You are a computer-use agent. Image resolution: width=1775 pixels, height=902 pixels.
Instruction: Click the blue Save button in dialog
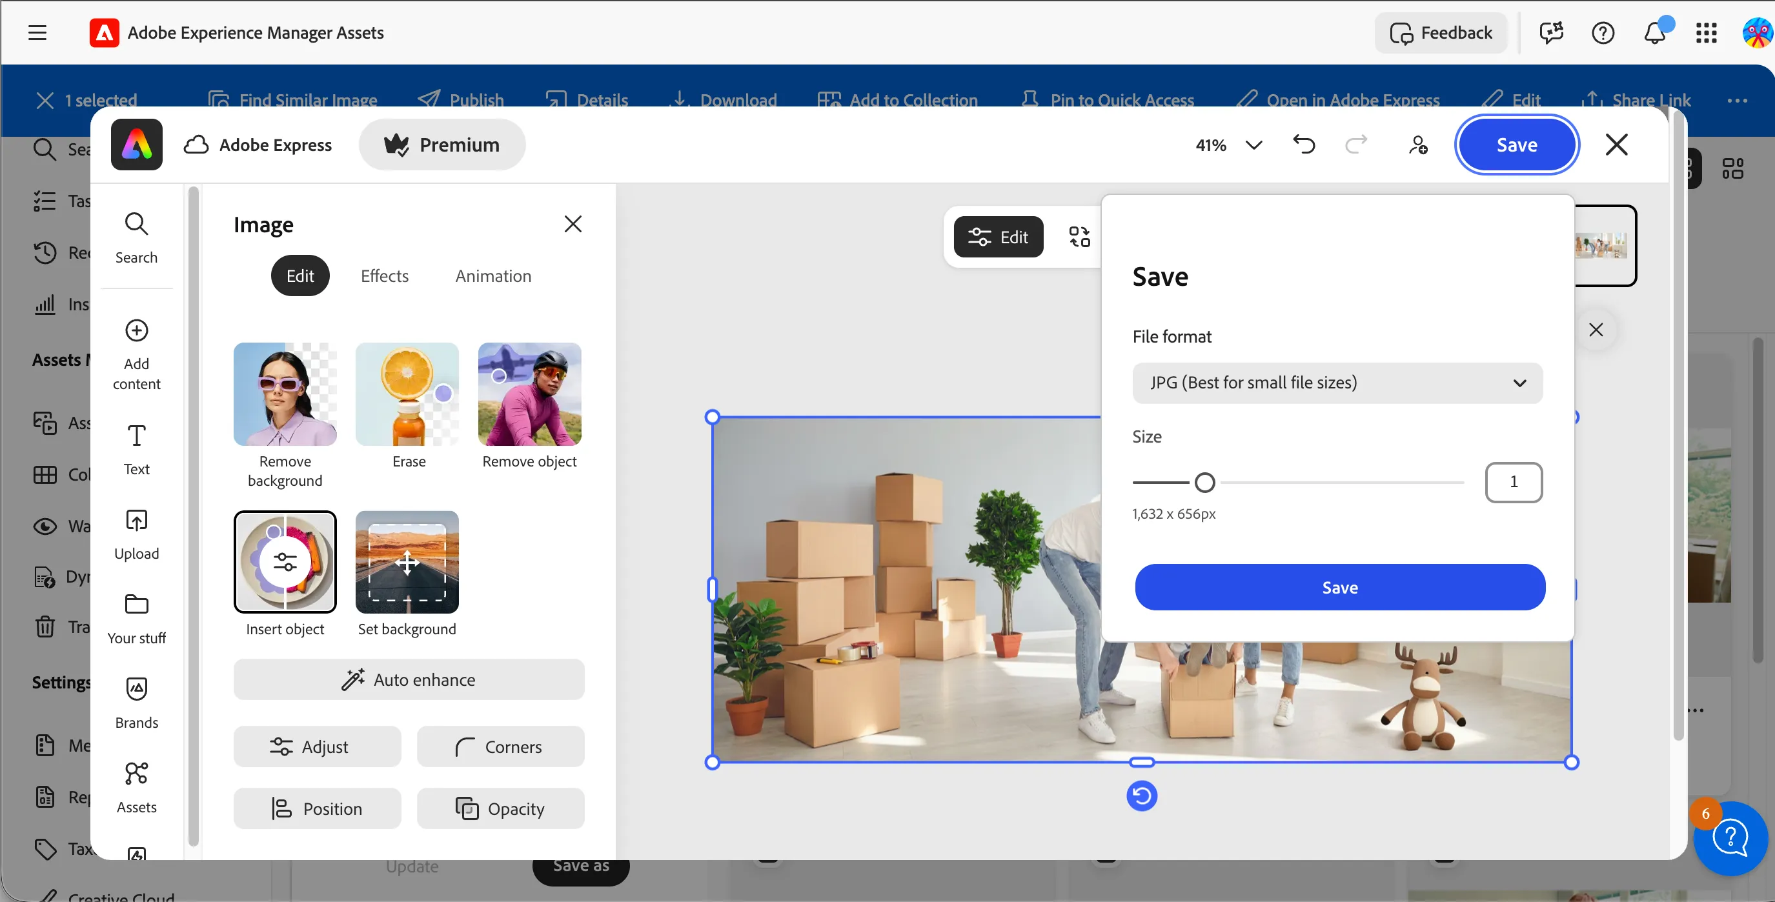coord(1340,587)
